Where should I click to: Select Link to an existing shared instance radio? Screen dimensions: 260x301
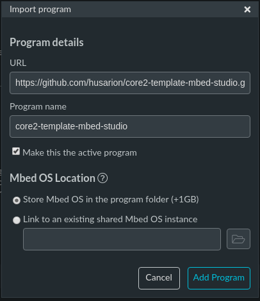17,220
